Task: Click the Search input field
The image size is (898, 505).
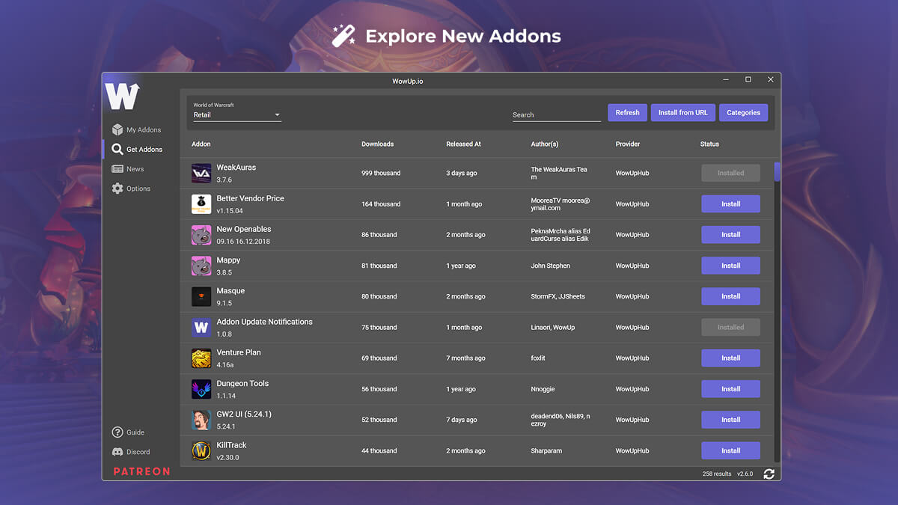Action: (557, 114)
